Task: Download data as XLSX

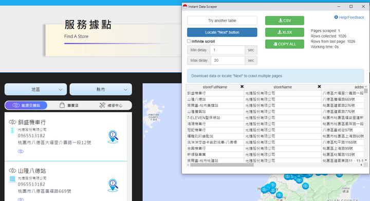Action: (x=285, y=32)
